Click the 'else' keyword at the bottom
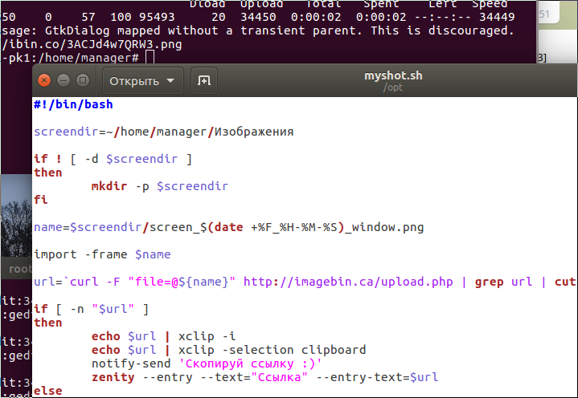Screen dimensions: 578x398 [48, 391]
